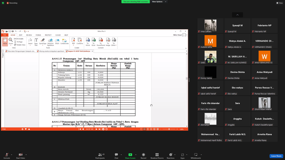Switch to the REVIEW ribbon tab
Image resolution: width=285 pixels, height=160 pixels.
(x=29, y=35)
